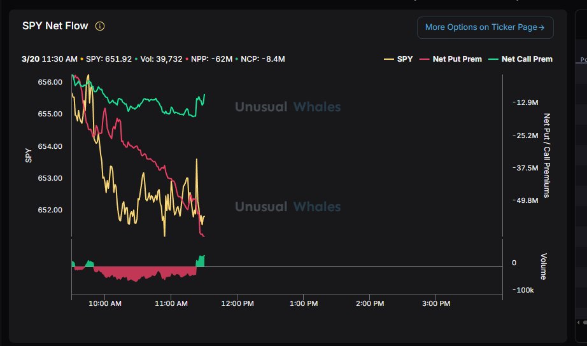Click the -37.5M premium axis label

point(525,168)
